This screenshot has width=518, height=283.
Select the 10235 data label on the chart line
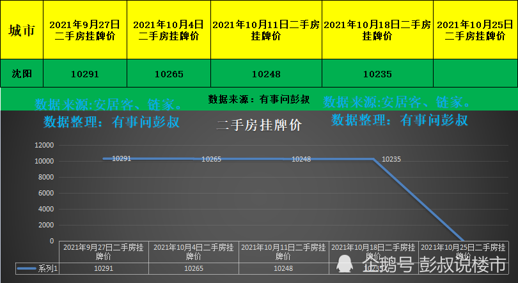click(391, 159)
